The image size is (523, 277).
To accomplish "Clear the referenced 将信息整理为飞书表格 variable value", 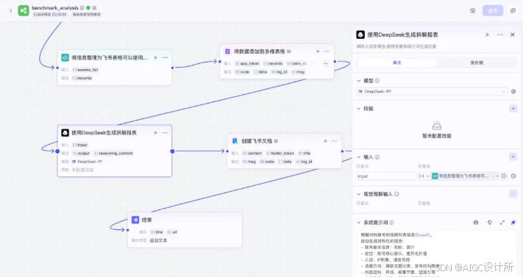I will (497, 176).
